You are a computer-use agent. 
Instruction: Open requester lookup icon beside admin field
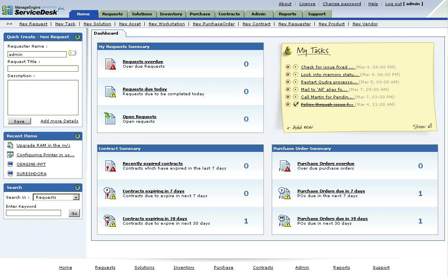pyautogui.click(x=72, y=53)
